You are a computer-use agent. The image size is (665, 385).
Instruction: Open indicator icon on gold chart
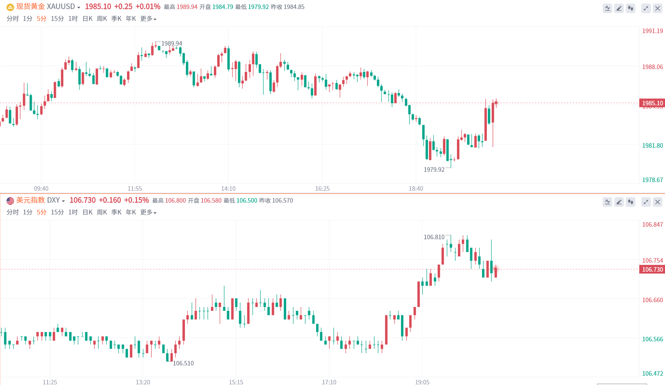click(x=607, y=8)
